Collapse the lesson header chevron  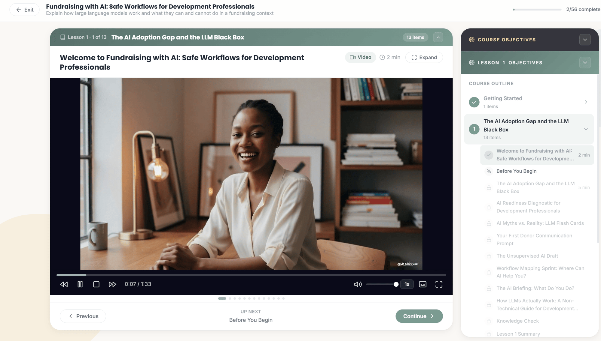point(438,37)
